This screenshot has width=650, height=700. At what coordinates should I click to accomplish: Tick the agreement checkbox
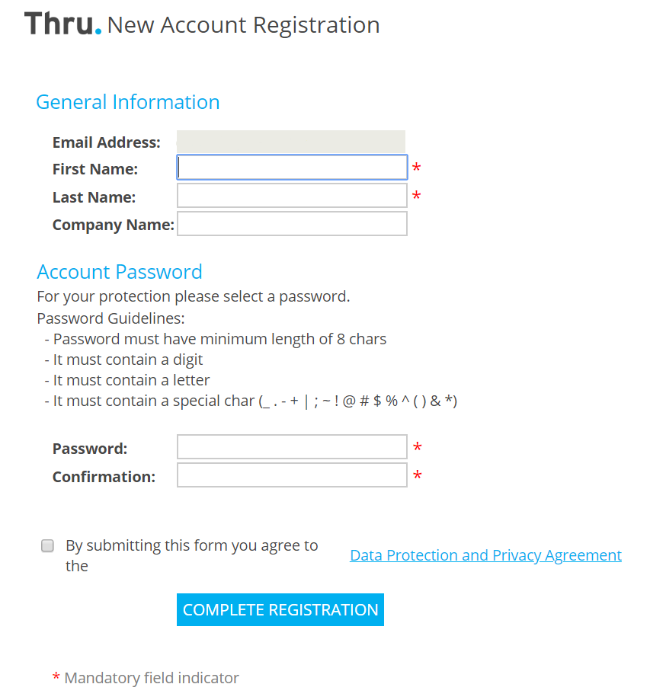click(x=47, y=545)
